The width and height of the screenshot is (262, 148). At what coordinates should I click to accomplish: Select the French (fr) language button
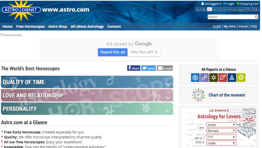(x=220, y=9)
